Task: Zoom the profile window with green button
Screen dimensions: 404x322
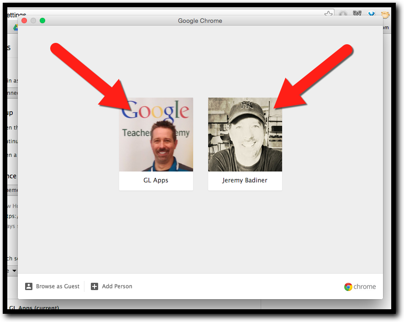Action: point(42,21)
